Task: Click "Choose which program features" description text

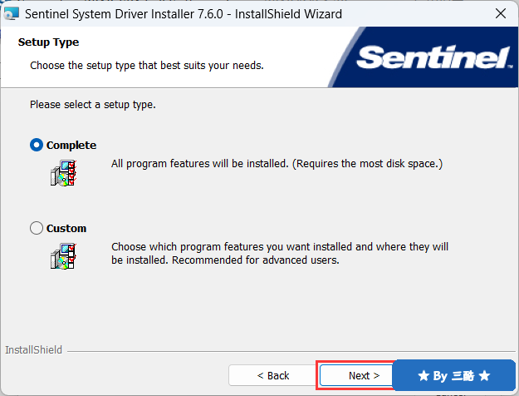Action: 280,254
